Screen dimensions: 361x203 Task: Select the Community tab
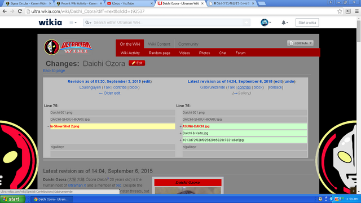pyautogui.click(x=188, y=44)
